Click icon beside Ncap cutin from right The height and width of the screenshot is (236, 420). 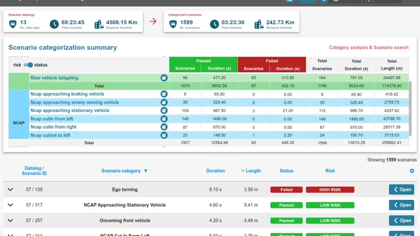164,127
